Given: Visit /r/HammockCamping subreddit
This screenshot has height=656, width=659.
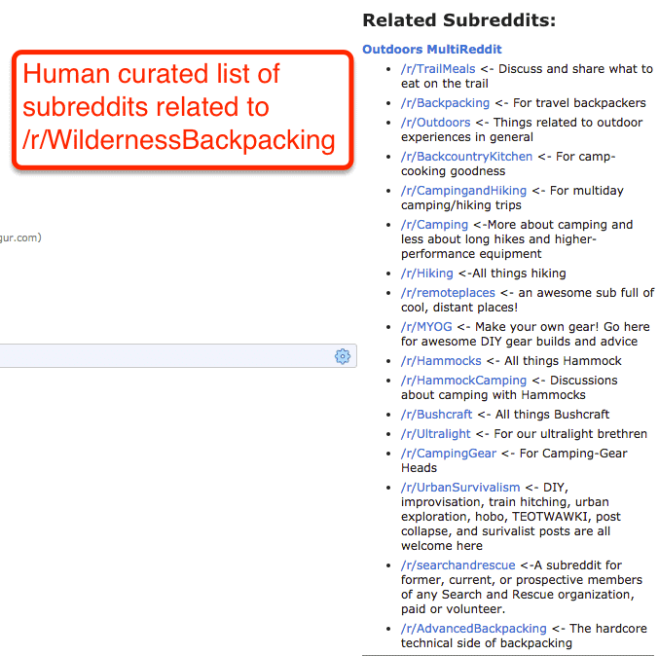Looking at the screenshot, I should (463, 380).
